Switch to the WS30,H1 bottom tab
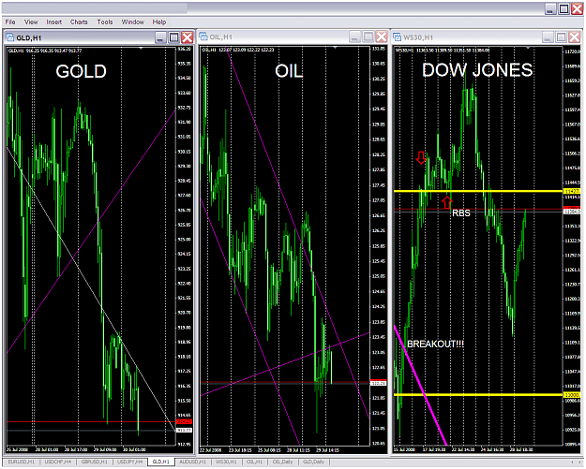The image size is (586, 469). pos(226,462)
